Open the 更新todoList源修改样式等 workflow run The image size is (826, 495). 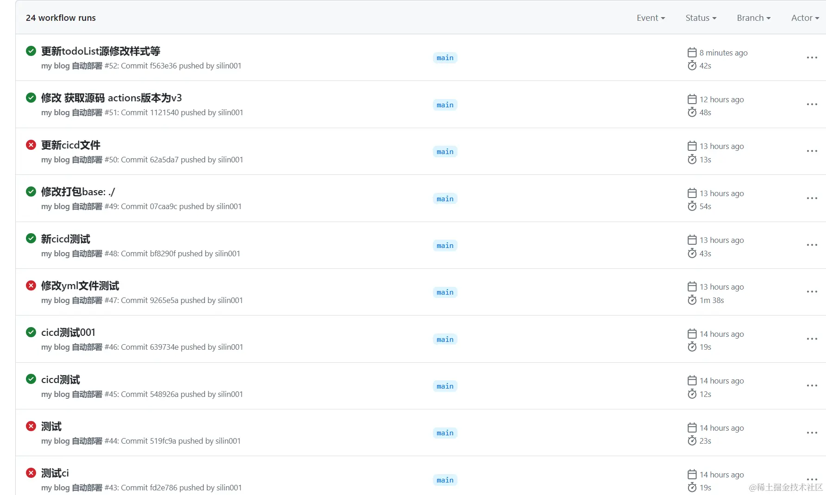point(100,51)
